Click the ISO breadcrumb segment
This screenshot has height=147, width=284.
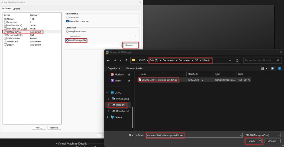pos(196,61)
